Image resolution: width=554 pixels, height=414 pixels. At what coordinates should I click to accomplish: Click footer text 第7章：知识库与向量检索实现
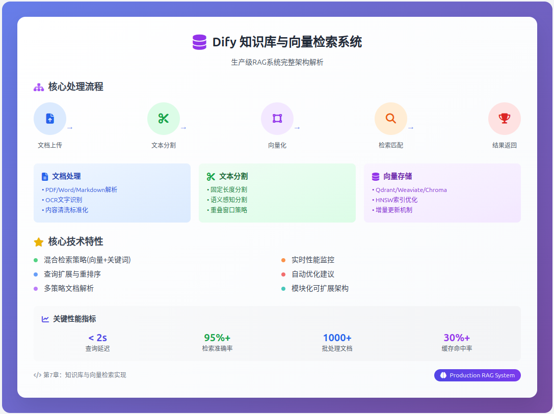pos(85,375)
